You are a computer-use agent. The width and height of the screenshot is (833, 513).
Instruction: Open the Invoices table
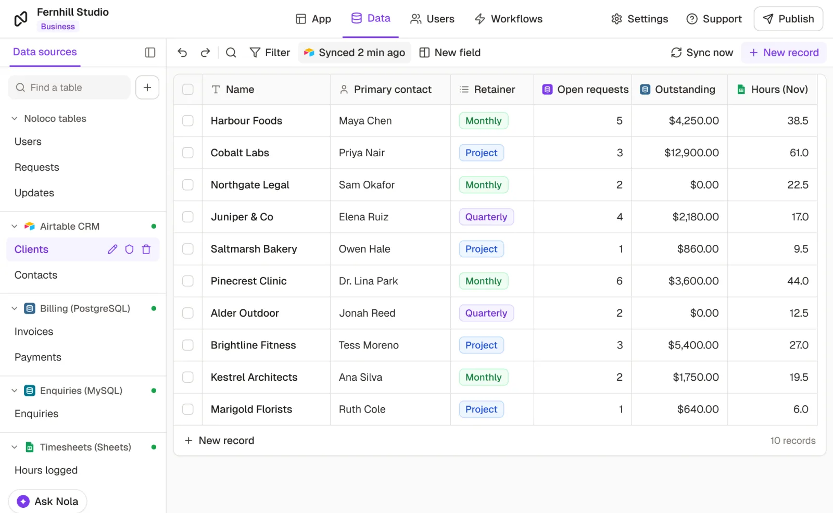34,332
